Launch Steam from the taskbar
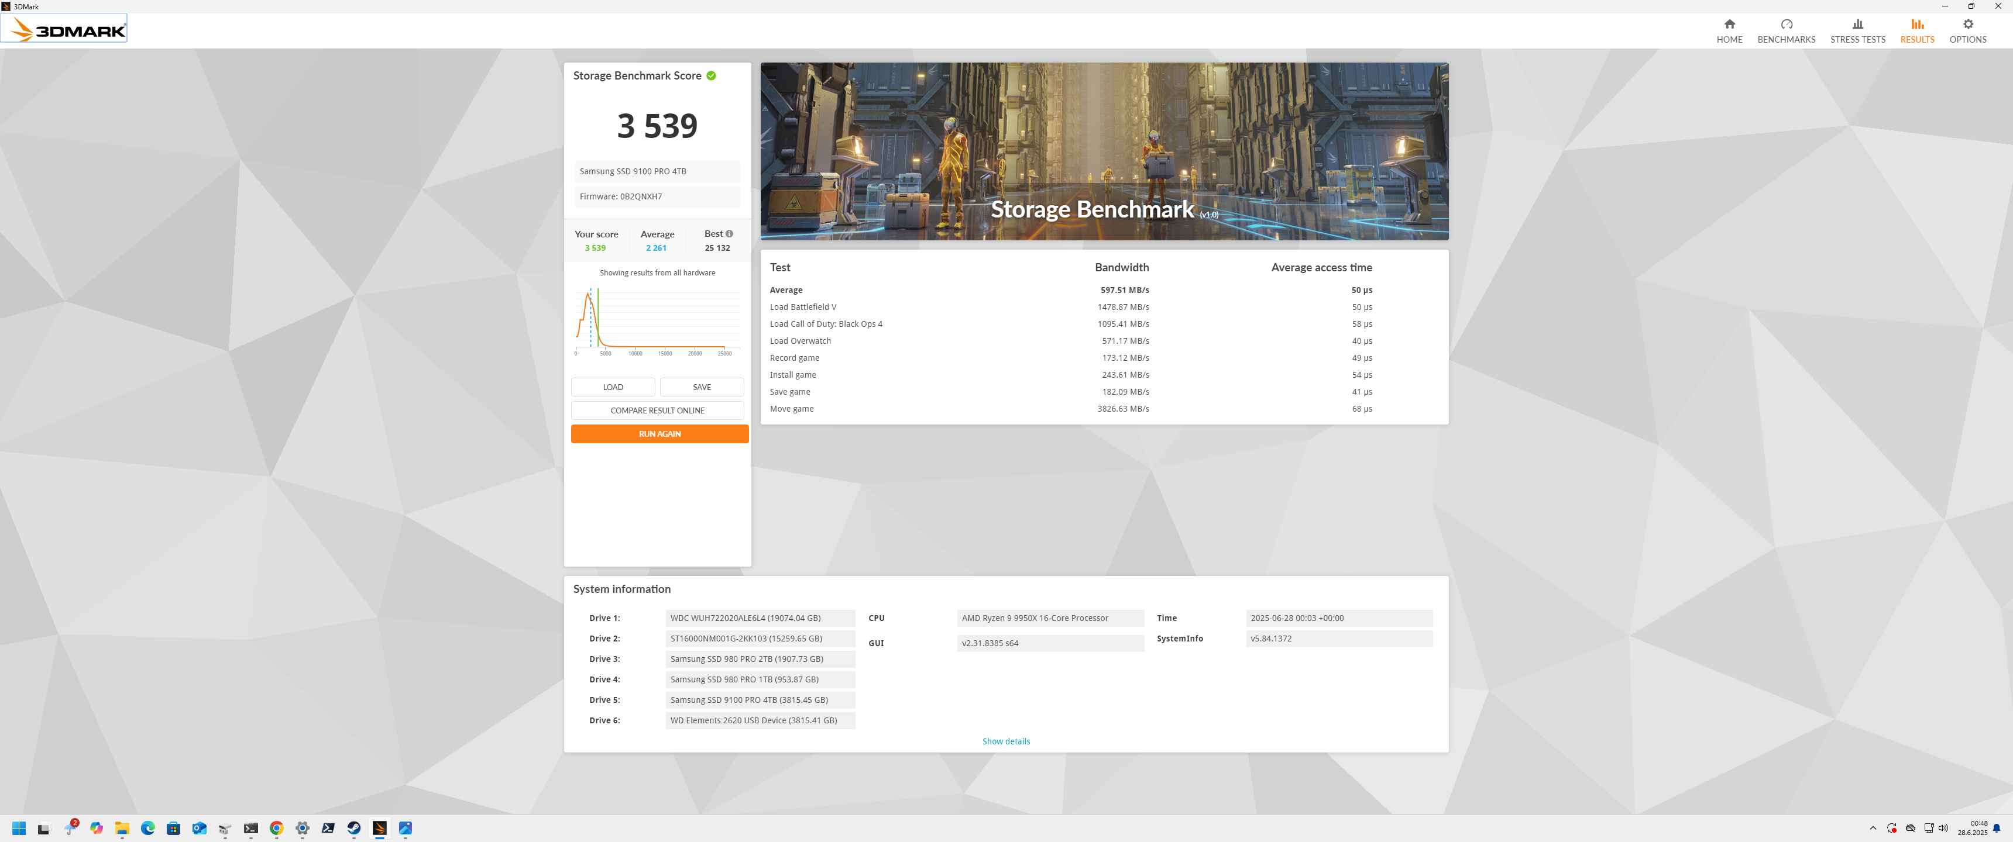2013x842 pixels. point(353,829)
